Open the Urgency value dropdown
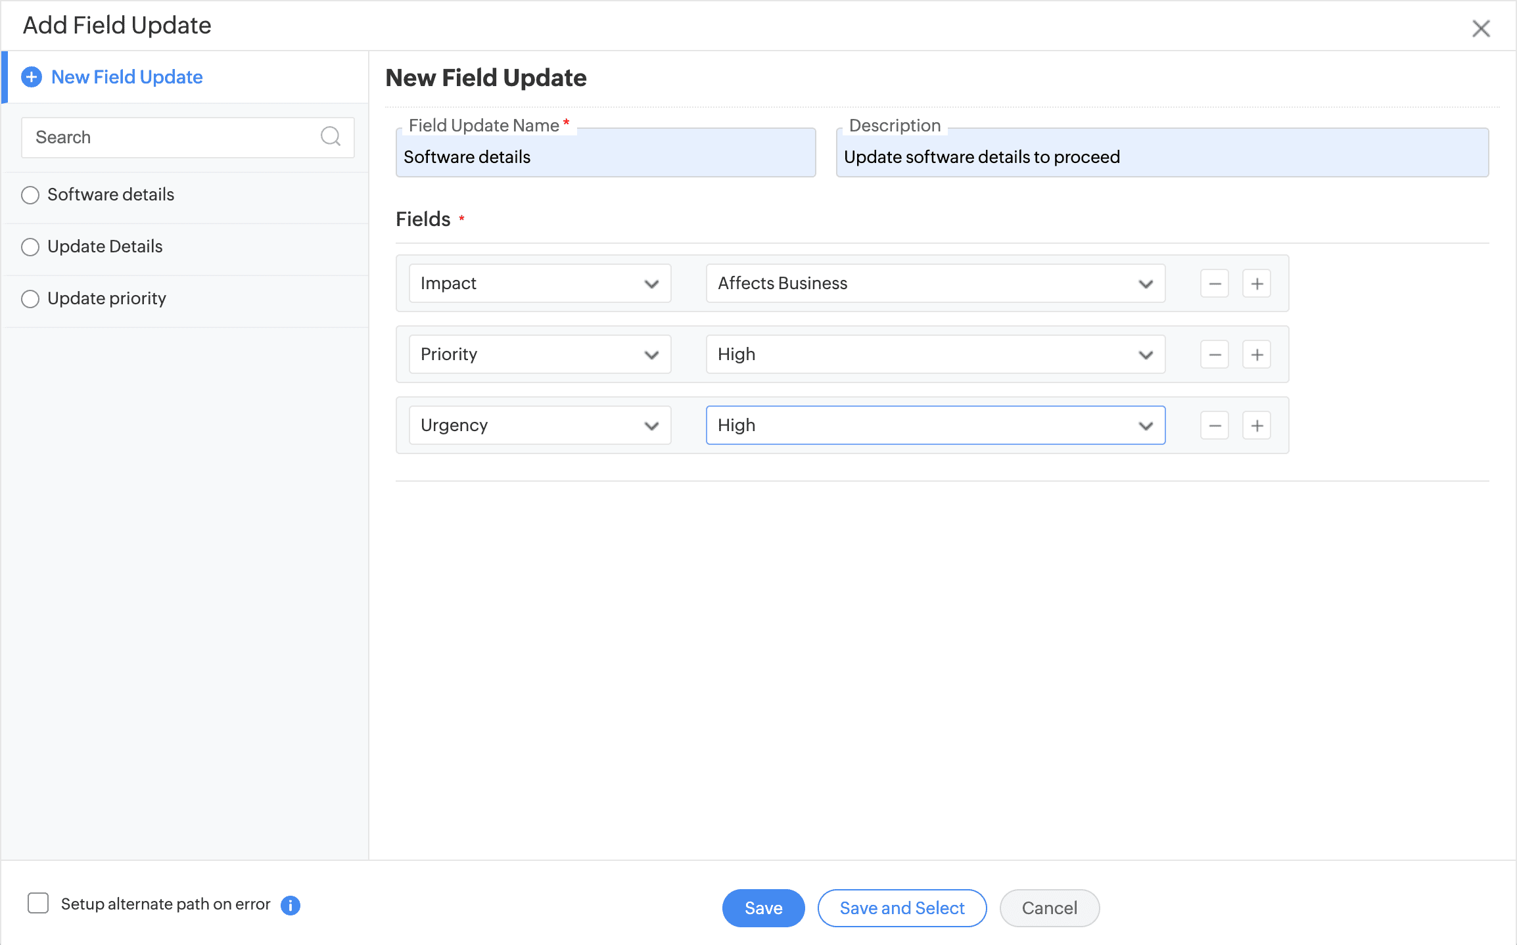The width and height of the screenshot is (1517, 945). [x=935, y=426]
